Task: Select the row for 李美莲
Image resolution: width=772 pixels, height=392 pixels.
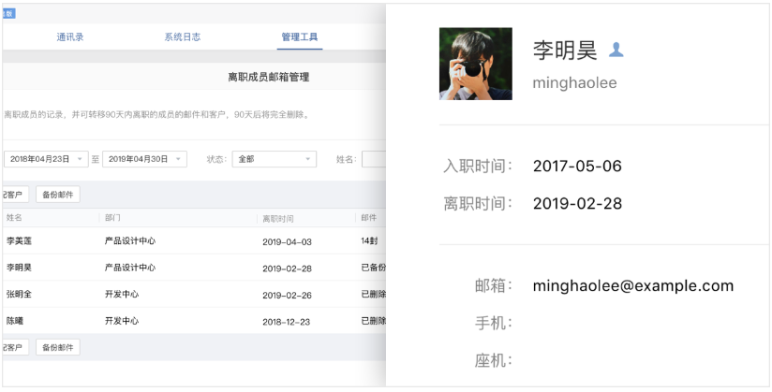Action: [195, 241]
